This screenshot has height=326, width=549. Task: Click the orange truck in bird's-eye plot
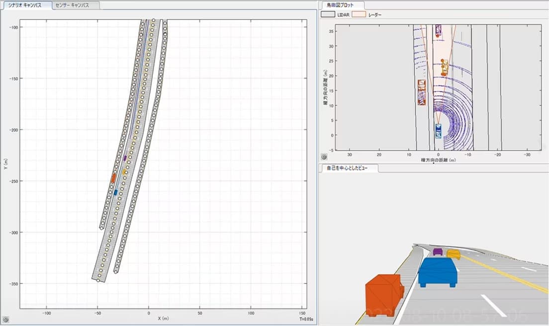[422, 92]
